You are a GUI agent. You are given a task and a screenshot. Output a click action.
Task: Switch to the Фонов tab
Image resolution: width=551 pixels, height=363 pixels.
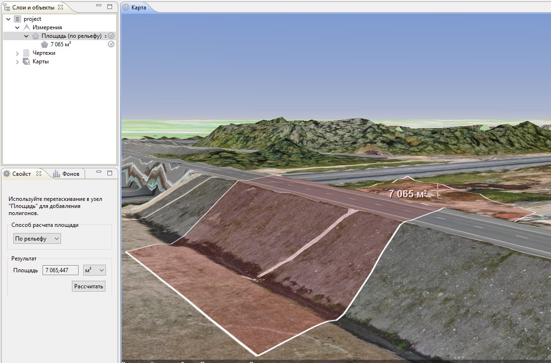click(66, 173)
